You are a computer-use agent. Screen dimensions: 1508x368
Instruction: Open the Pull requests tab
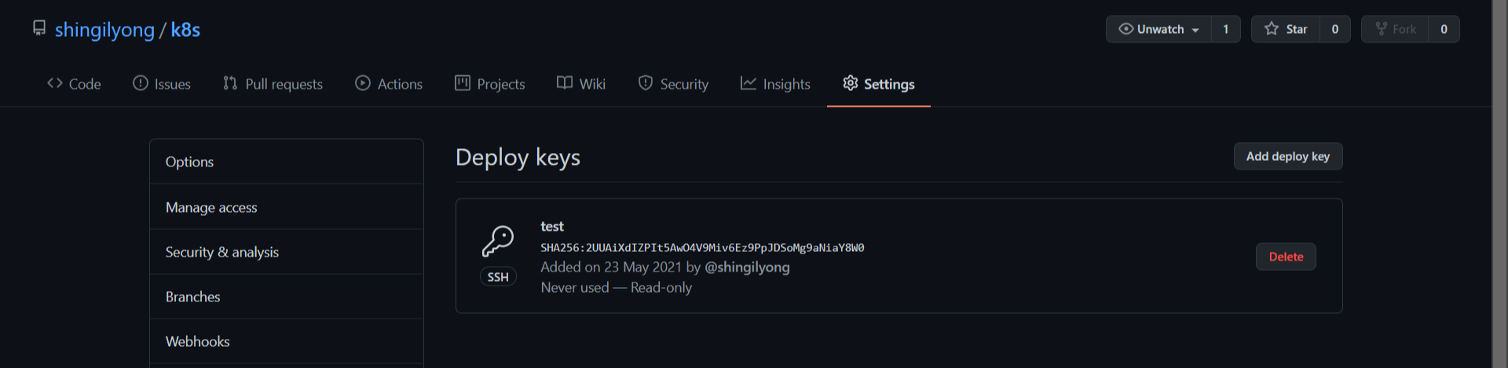(x=273, y=84)
